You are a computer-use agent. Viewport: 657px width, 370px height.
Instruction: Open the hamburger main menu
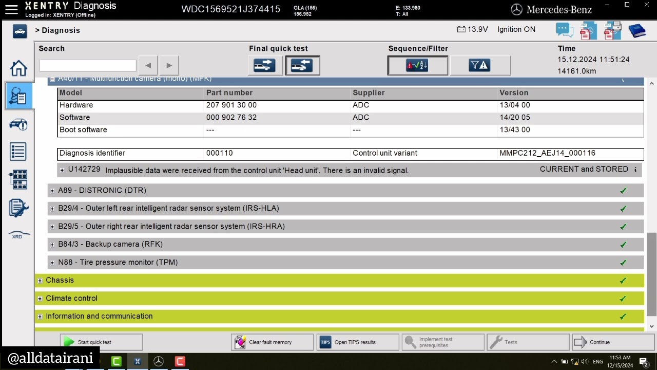point(11,9)
